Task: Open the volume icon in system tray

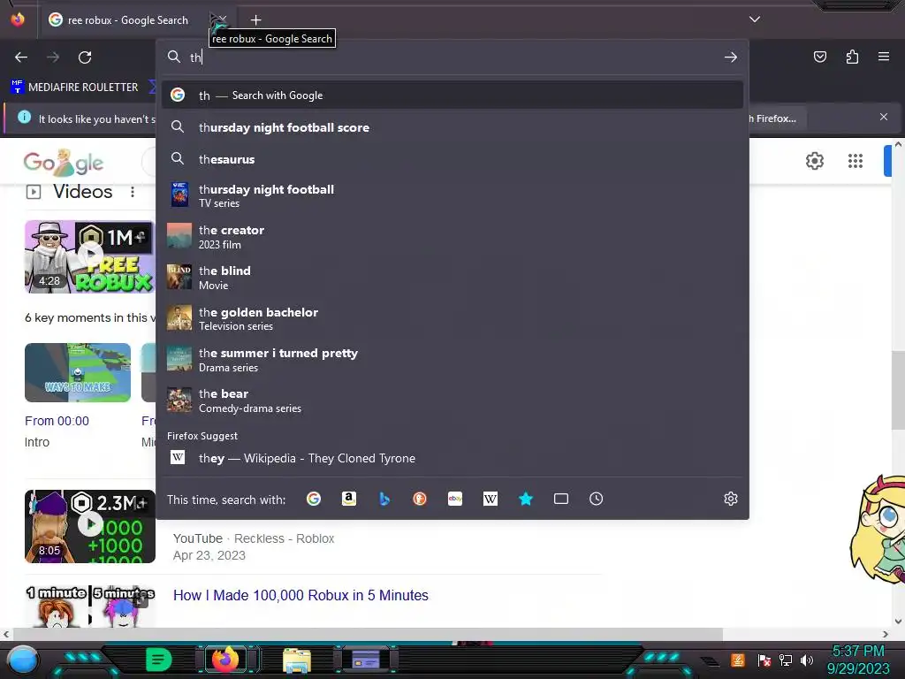Action: click(807, 660)
